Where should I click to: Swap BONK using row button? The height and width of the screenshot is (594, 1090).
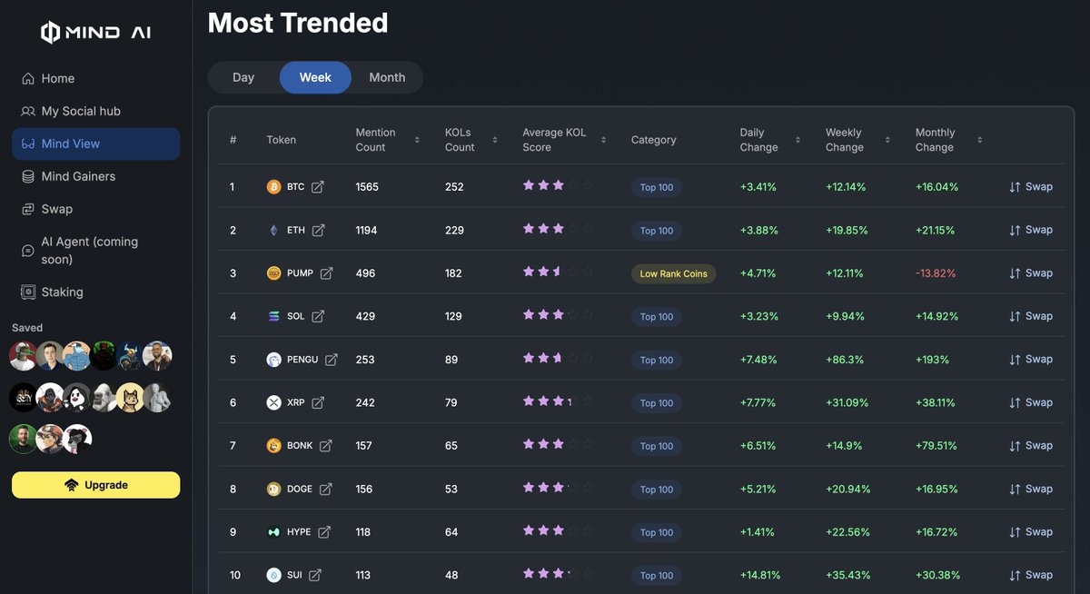coord(1031,446)
